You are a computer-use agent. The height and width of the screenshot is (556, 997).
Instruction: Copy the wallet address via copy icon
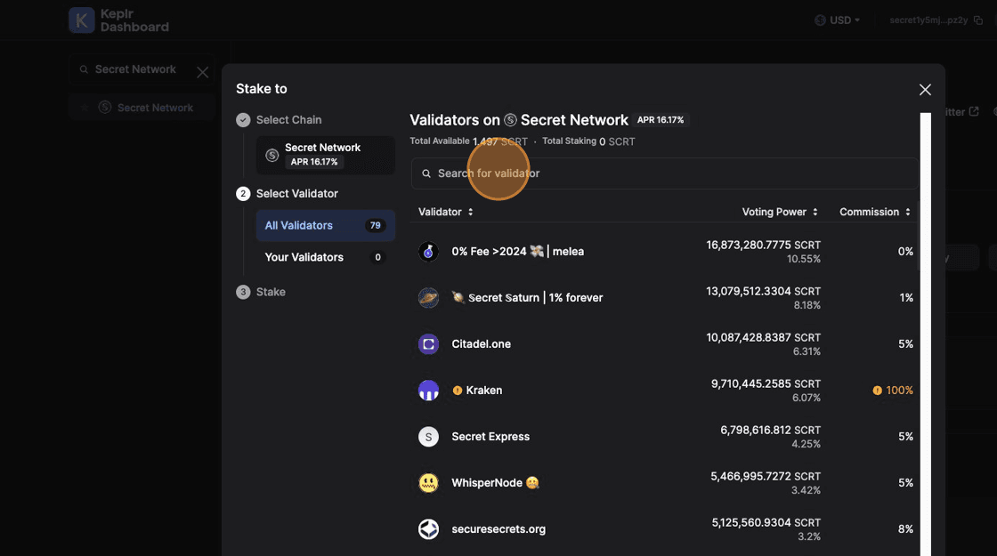tap(978, 20)
